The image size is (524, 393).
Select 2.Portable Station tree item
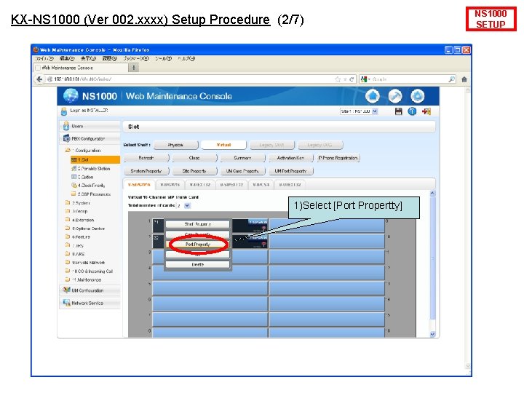(x=91, y=168)
